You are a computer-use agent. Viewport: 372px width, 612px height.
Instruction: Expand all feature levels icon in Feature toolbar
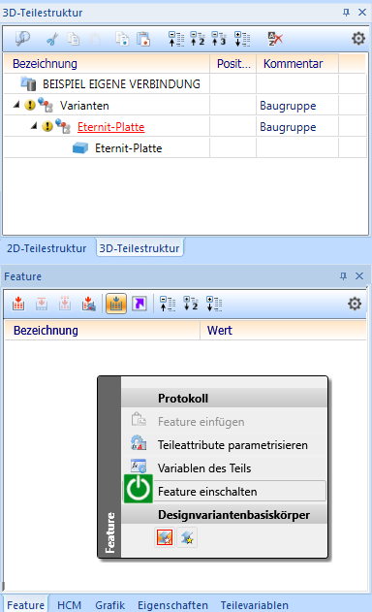pos(214,304)
